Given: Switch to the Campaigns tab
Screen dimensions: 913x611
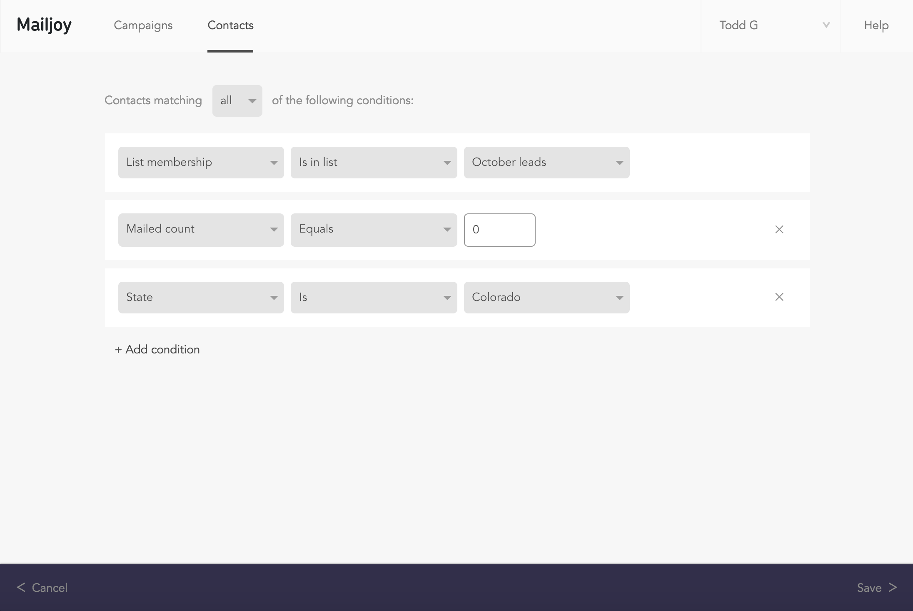Looking at the screenshot, I should (143, 25).
